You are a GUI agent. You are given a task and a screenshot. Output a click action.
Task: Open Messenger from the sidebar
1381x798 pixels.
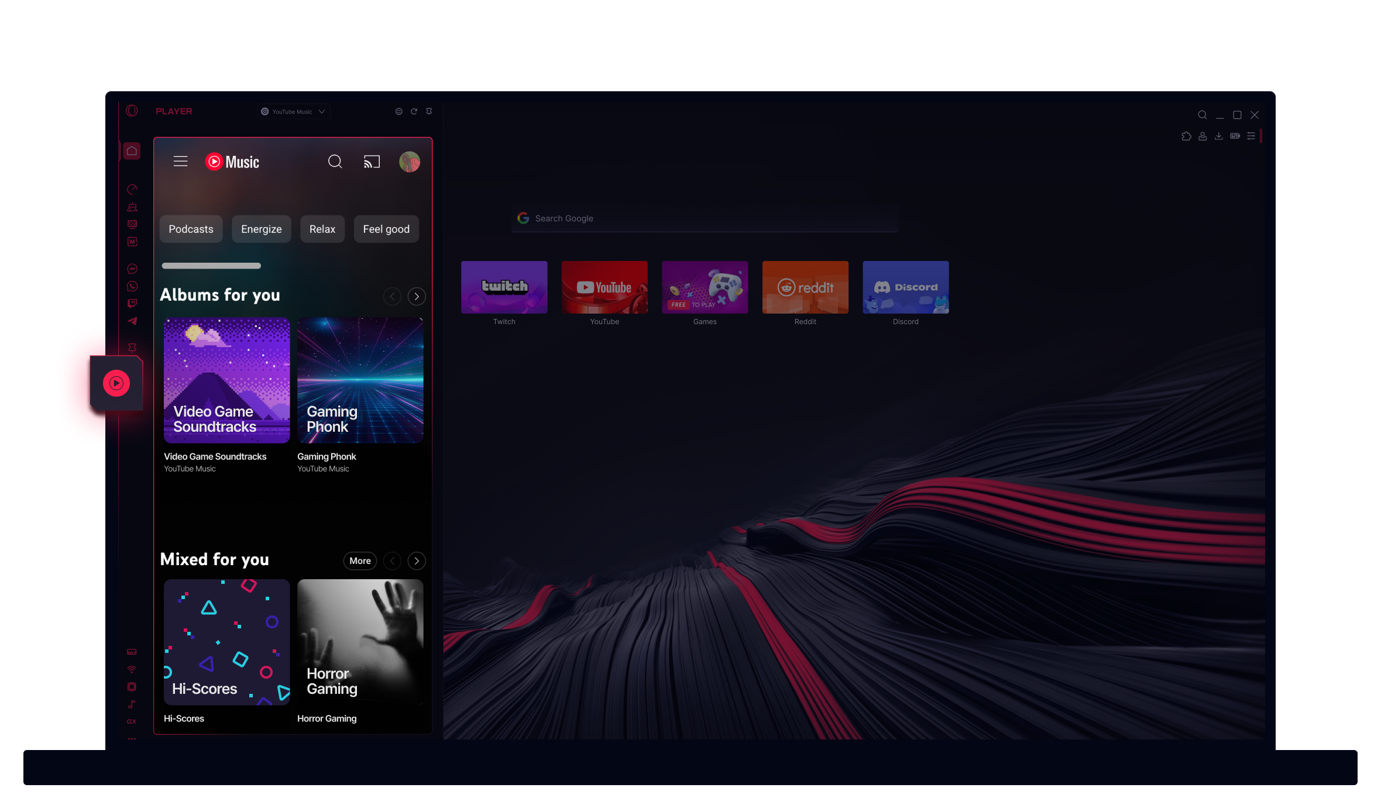[132, 268]
